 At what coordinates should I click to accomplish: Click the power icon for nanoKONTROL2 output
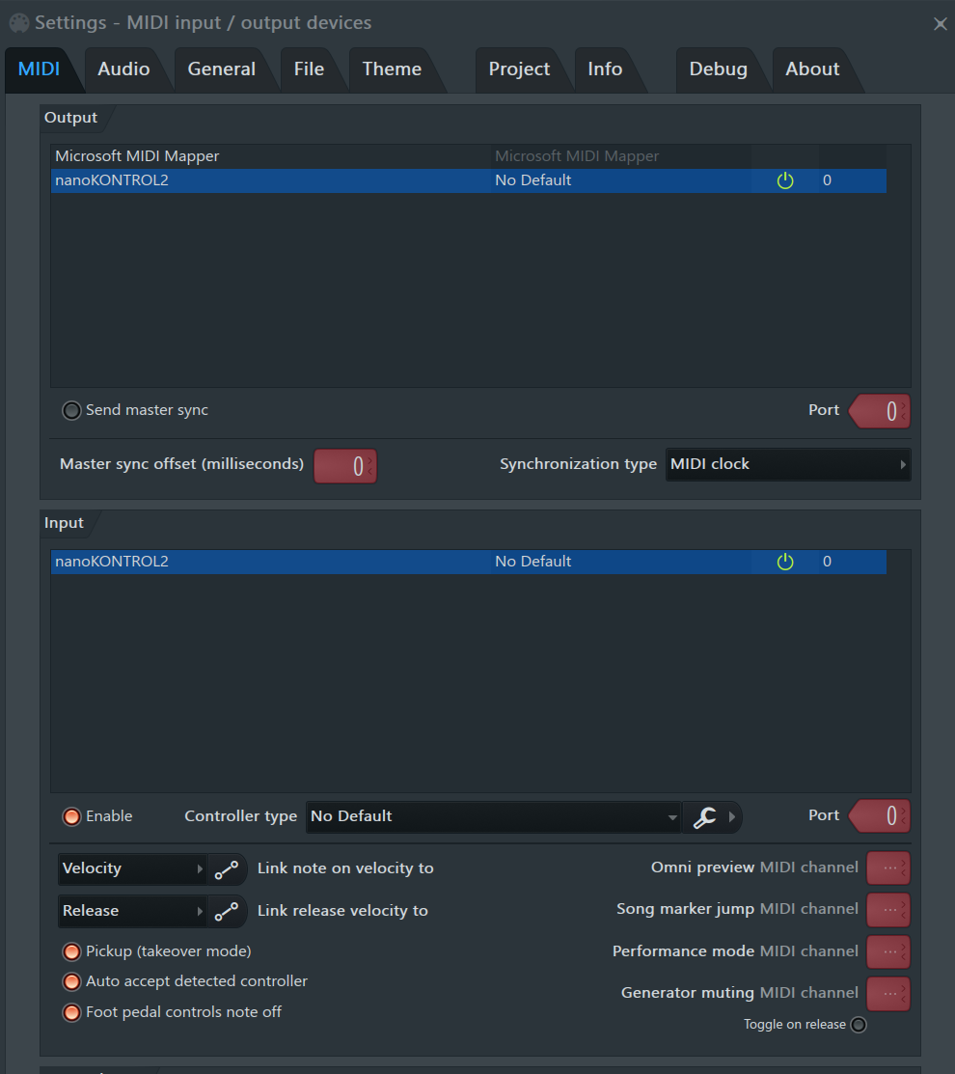coord(785,180)
